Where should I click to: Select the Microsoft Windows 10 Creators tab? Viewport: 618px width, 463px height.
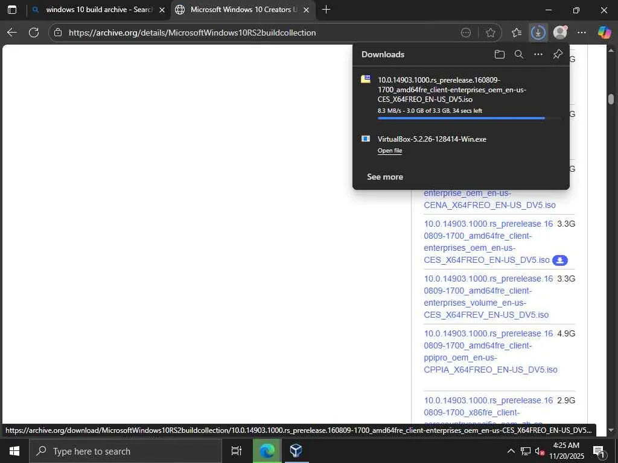click(243, 10)
